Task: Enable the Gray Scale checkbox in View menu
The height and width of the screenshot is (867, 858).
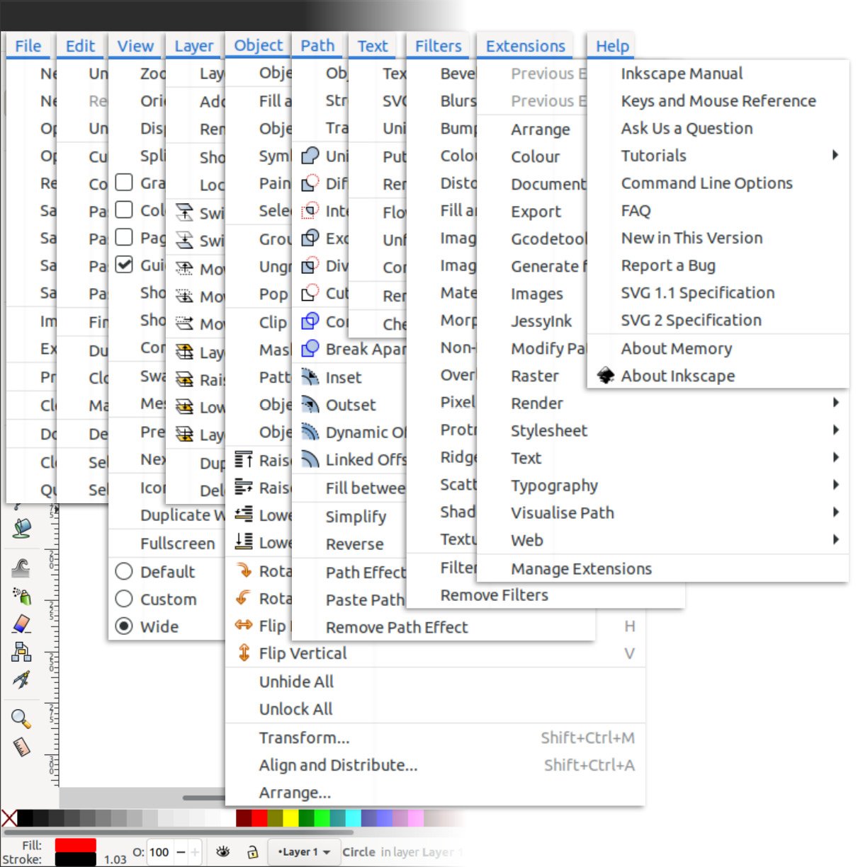Action: coord(124,183)
